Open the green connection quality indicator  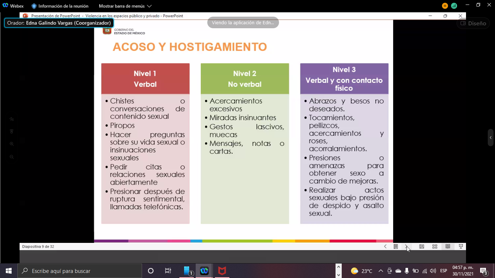454,6
